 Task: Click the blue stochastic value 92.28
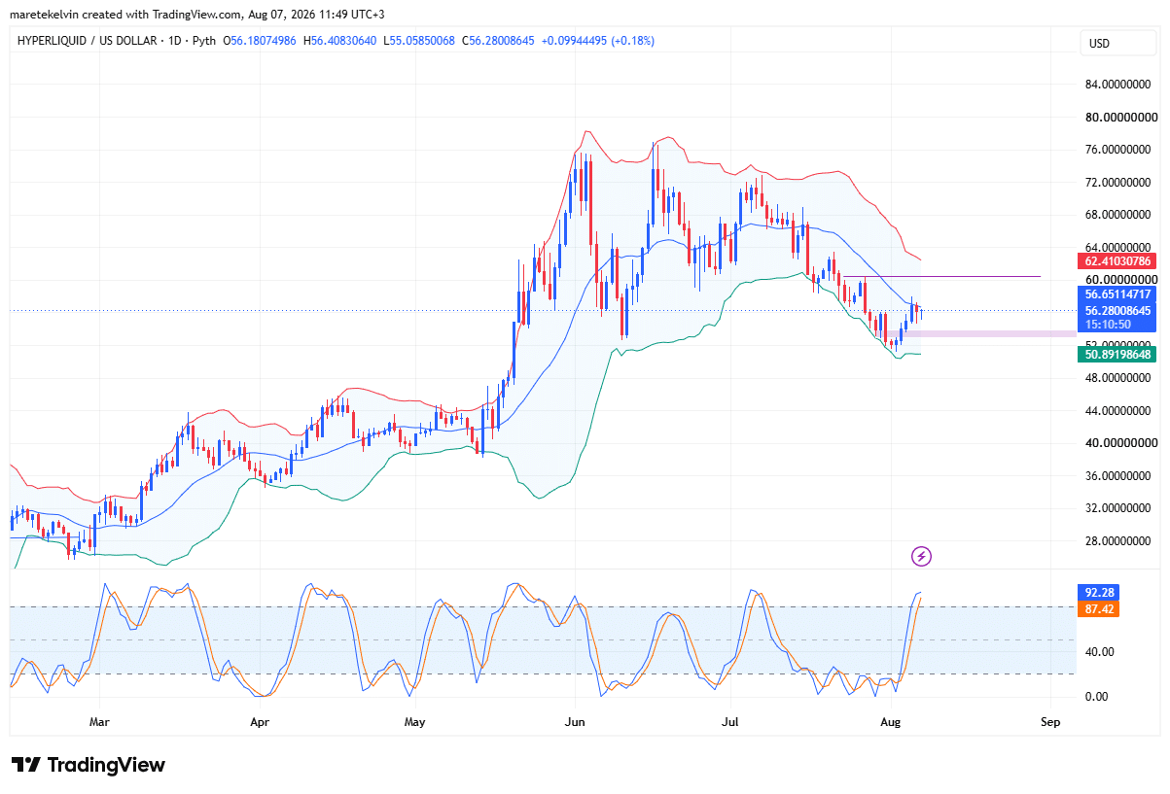(x=1098, y=592)
